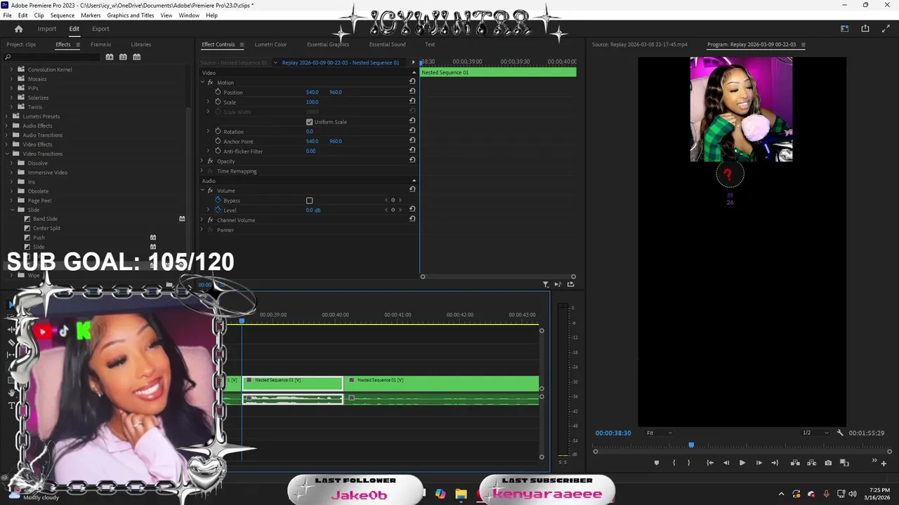Toggle animation stopwatch for Rotation
The image size is (899, 505).
tap(218, 131)
